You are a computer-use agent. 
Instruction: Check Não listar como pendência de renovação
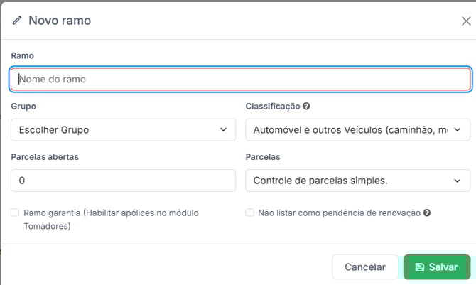pyautogui.click(x=249, y=213)
